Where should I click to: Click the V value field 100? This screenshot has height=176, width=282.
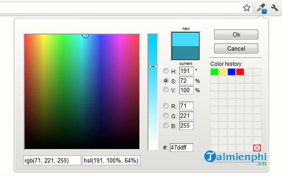(x=186, y=90)
